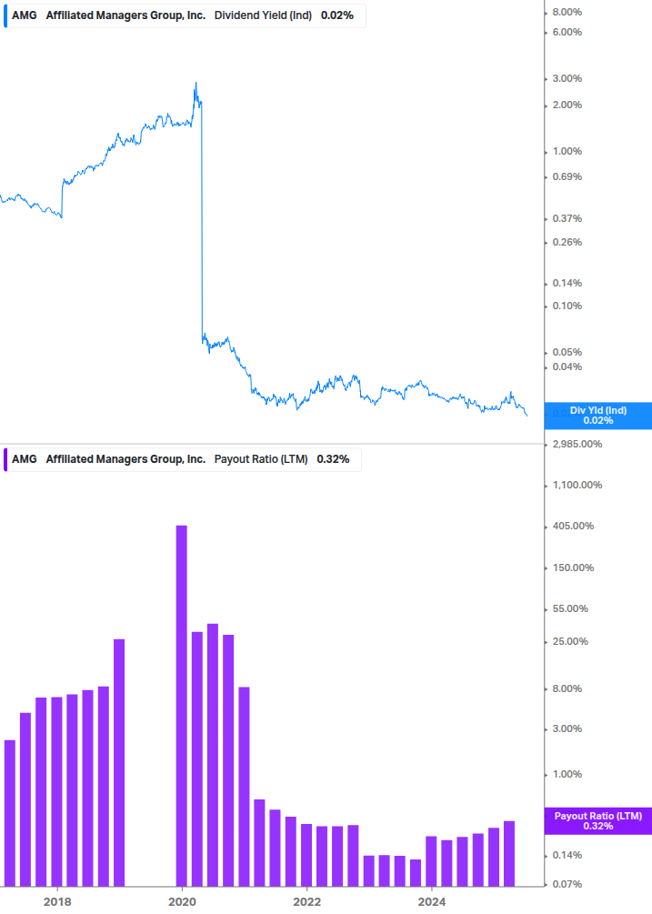Click the 405.00% payout axis label
The height and width of the screenshot is (914, 652).
click(x=573, y=526)
